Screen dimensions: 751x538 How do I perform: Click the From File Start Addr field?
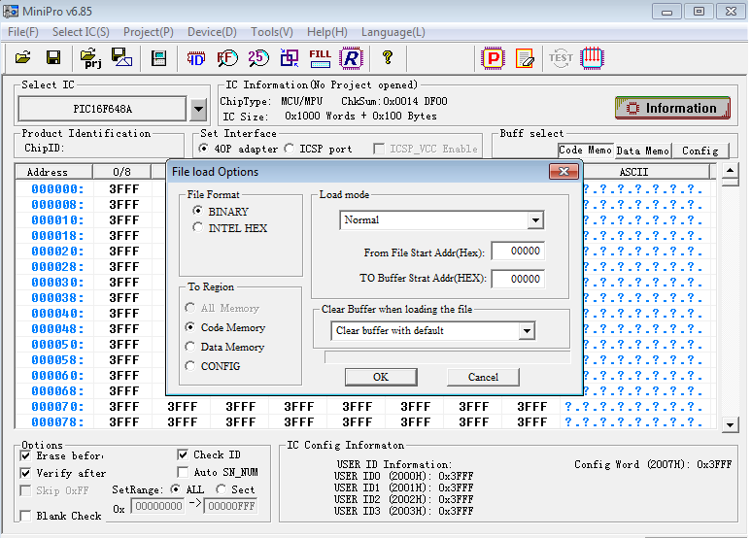[x=517, y=252]
